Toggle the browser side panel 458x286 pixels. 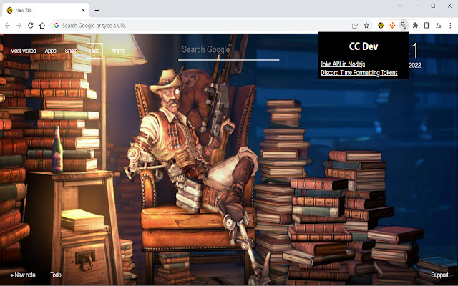[427, 26]
